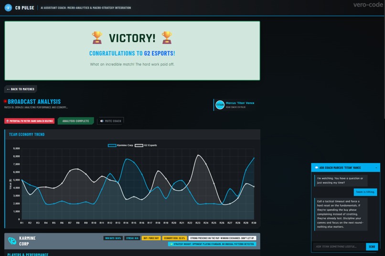Screen dimensions: 385x256
Task: Click the round TITAN coach avatar
Action: point(220,104)
